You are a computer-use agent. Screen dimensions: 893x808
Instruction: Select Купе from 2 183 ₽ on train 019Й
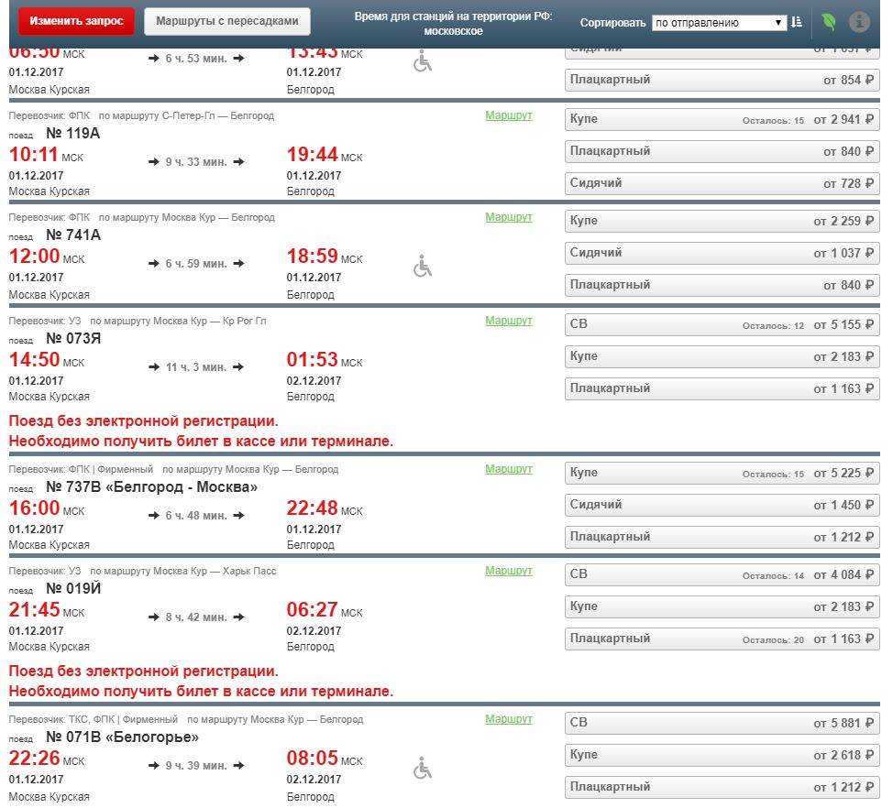tap(722, 606)
